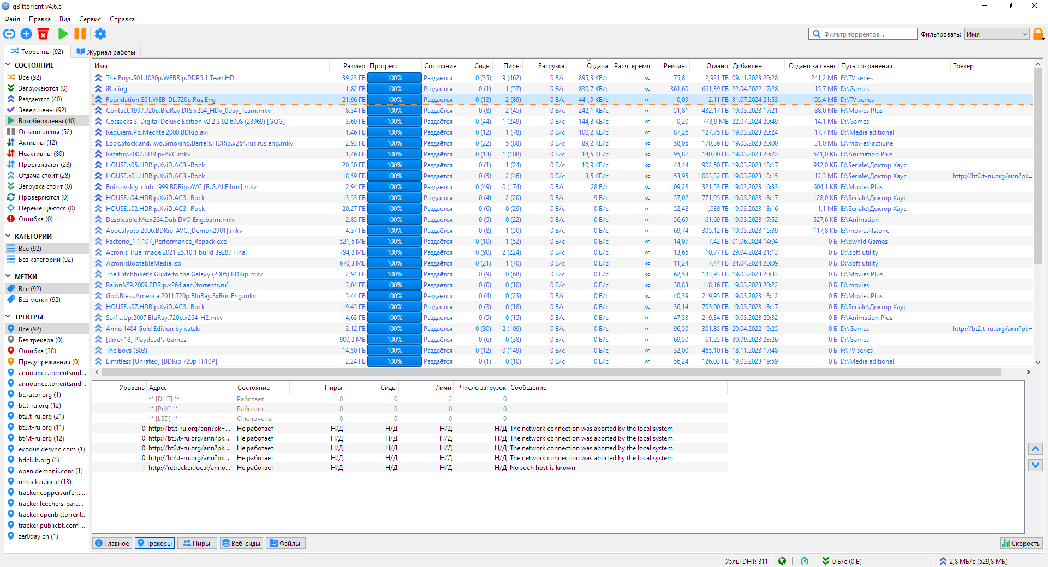The width and height of the screenshot is (1048, 567).
Task: Click in the Фильтр торрентов search field
Action: pos(862,34)
